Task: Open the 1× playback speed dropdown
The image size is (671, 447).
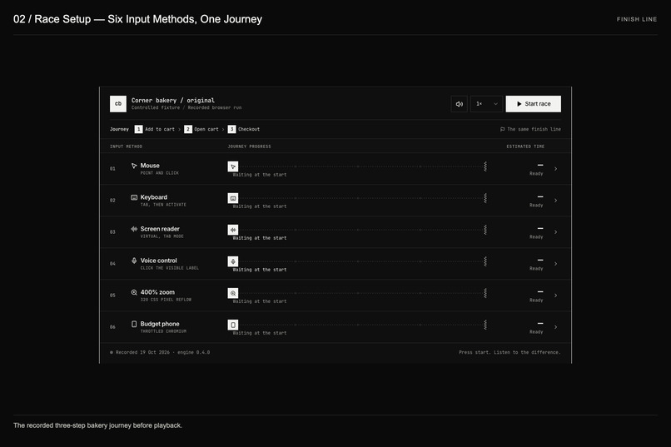Action: 486,104
